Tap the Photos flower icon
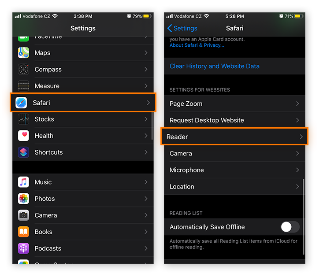The height and width of the screenshot is (277, 323). pos(23,199)
